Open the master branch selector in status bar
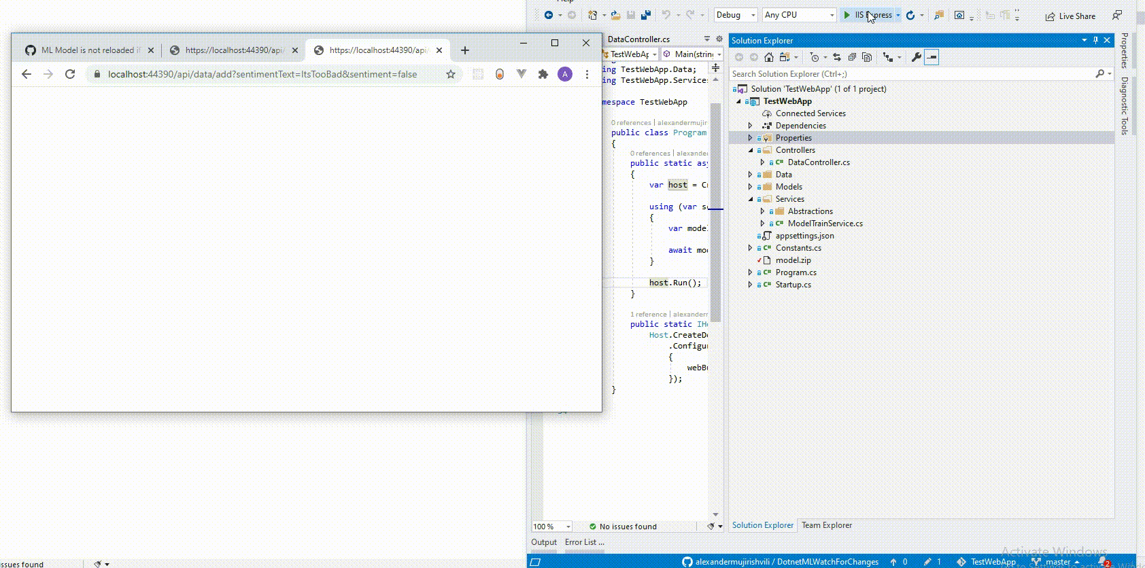Screen dimensions: 1145x568 click(1055, 562)
